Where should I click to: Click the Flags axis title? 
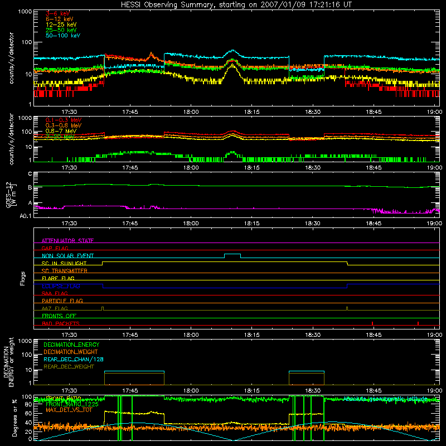pyautogui.click(x=23, y=278)
